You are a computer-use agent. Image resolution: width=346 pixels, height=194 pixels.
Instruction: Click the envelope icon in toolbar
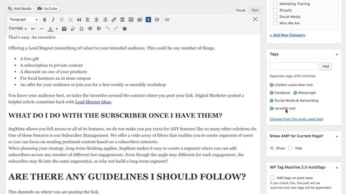(167, 19)
